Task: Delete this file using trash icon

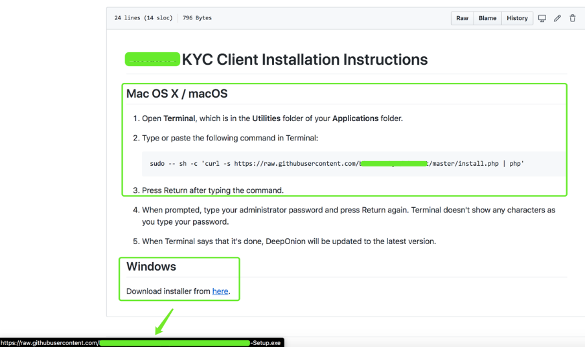Action: [572, 18]
